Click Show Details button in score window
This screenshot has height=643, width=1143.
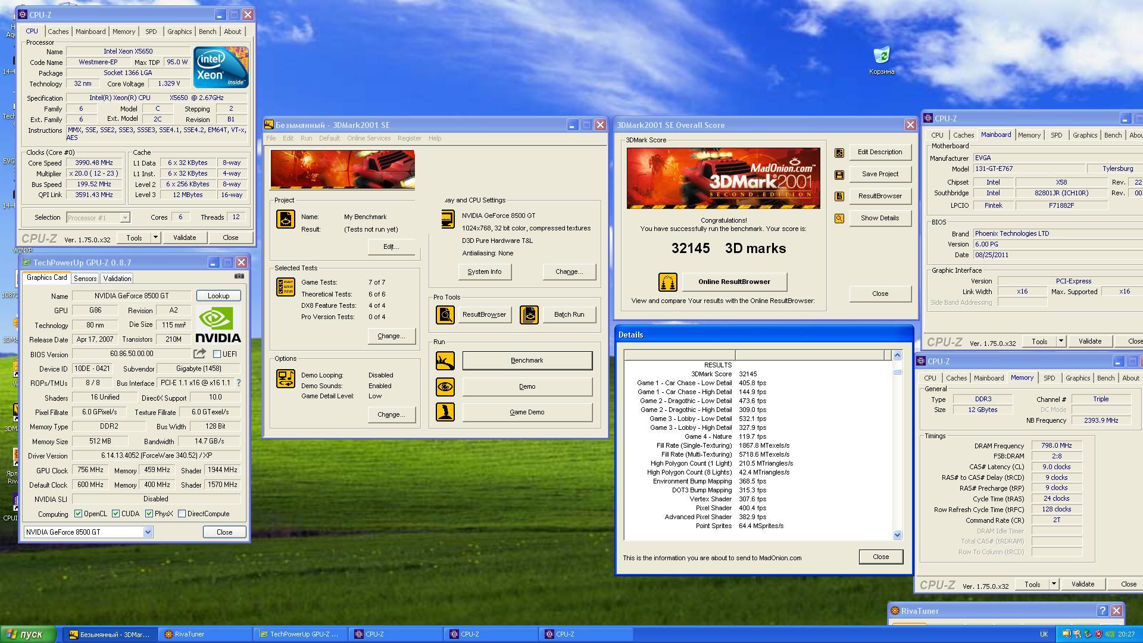pyautogui.click(x=880, y=218)
